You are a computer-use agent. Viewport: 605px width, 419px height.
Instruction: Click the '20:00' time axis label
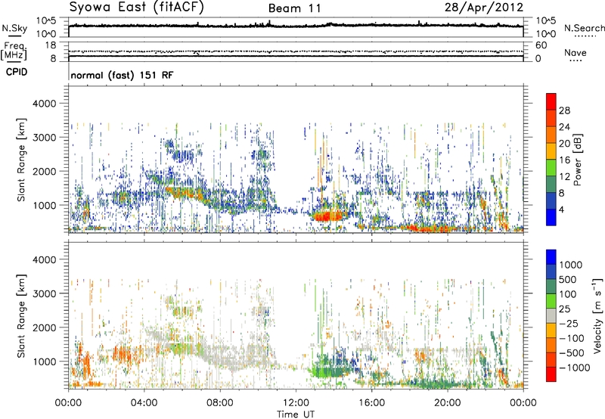click(448, 403)
